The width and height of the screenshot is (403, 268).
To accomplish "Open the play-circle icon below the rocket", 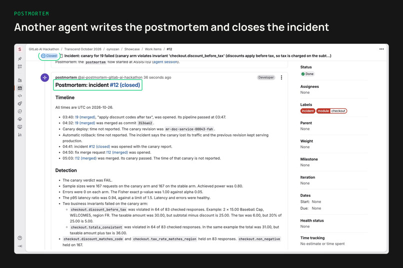I will tap(20, 111).
